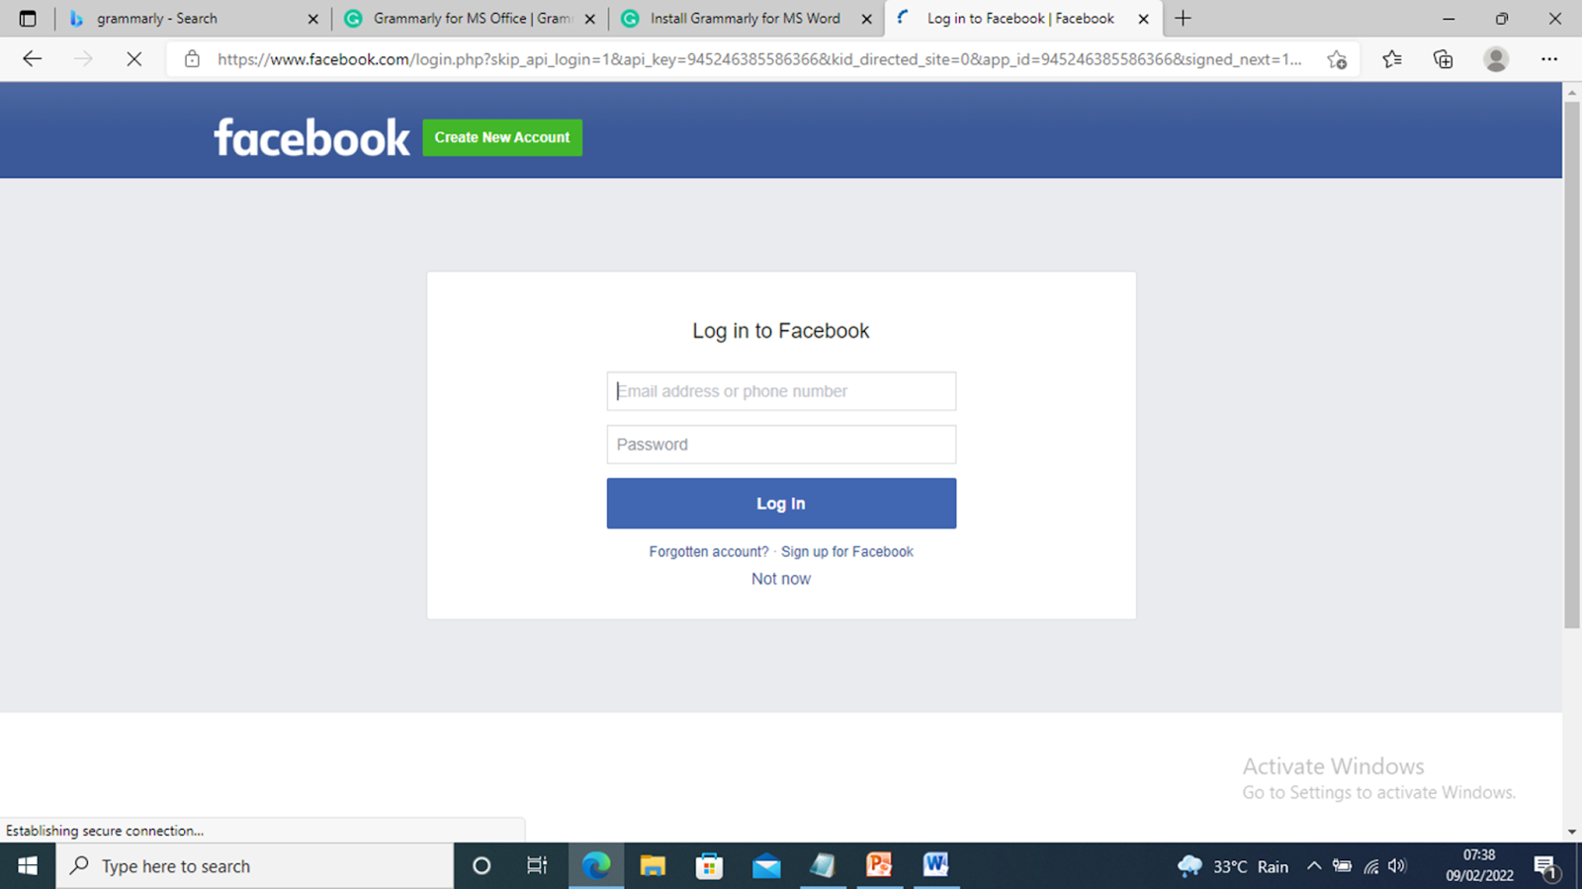1582x889 pixels.
Task: Open volume control in system tray
Action: click(1397, 866)
